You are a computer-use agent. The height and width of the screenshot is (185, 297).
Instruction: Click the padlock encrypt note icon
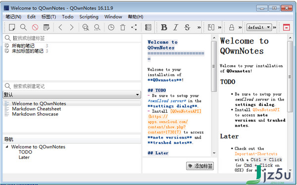[232, 28]
